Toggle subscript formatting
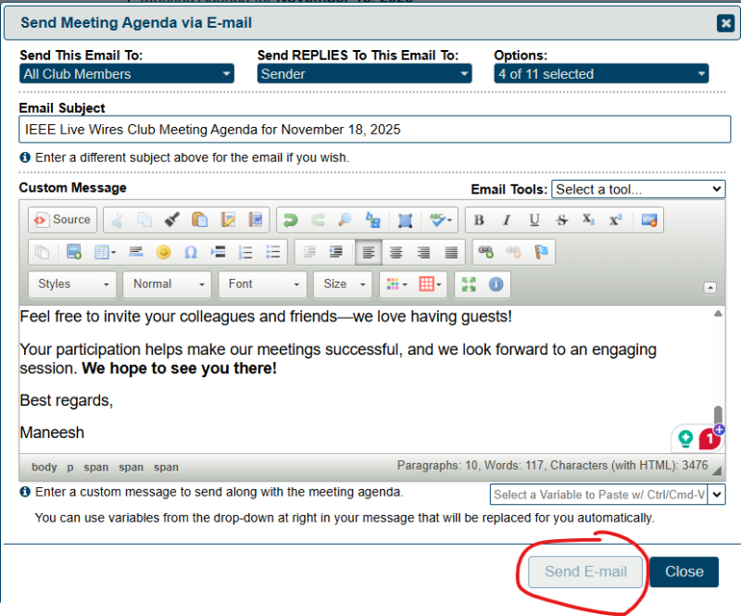The height and width of the screenshot is (616, 741). pyautogui.click(x=588, y=220)
